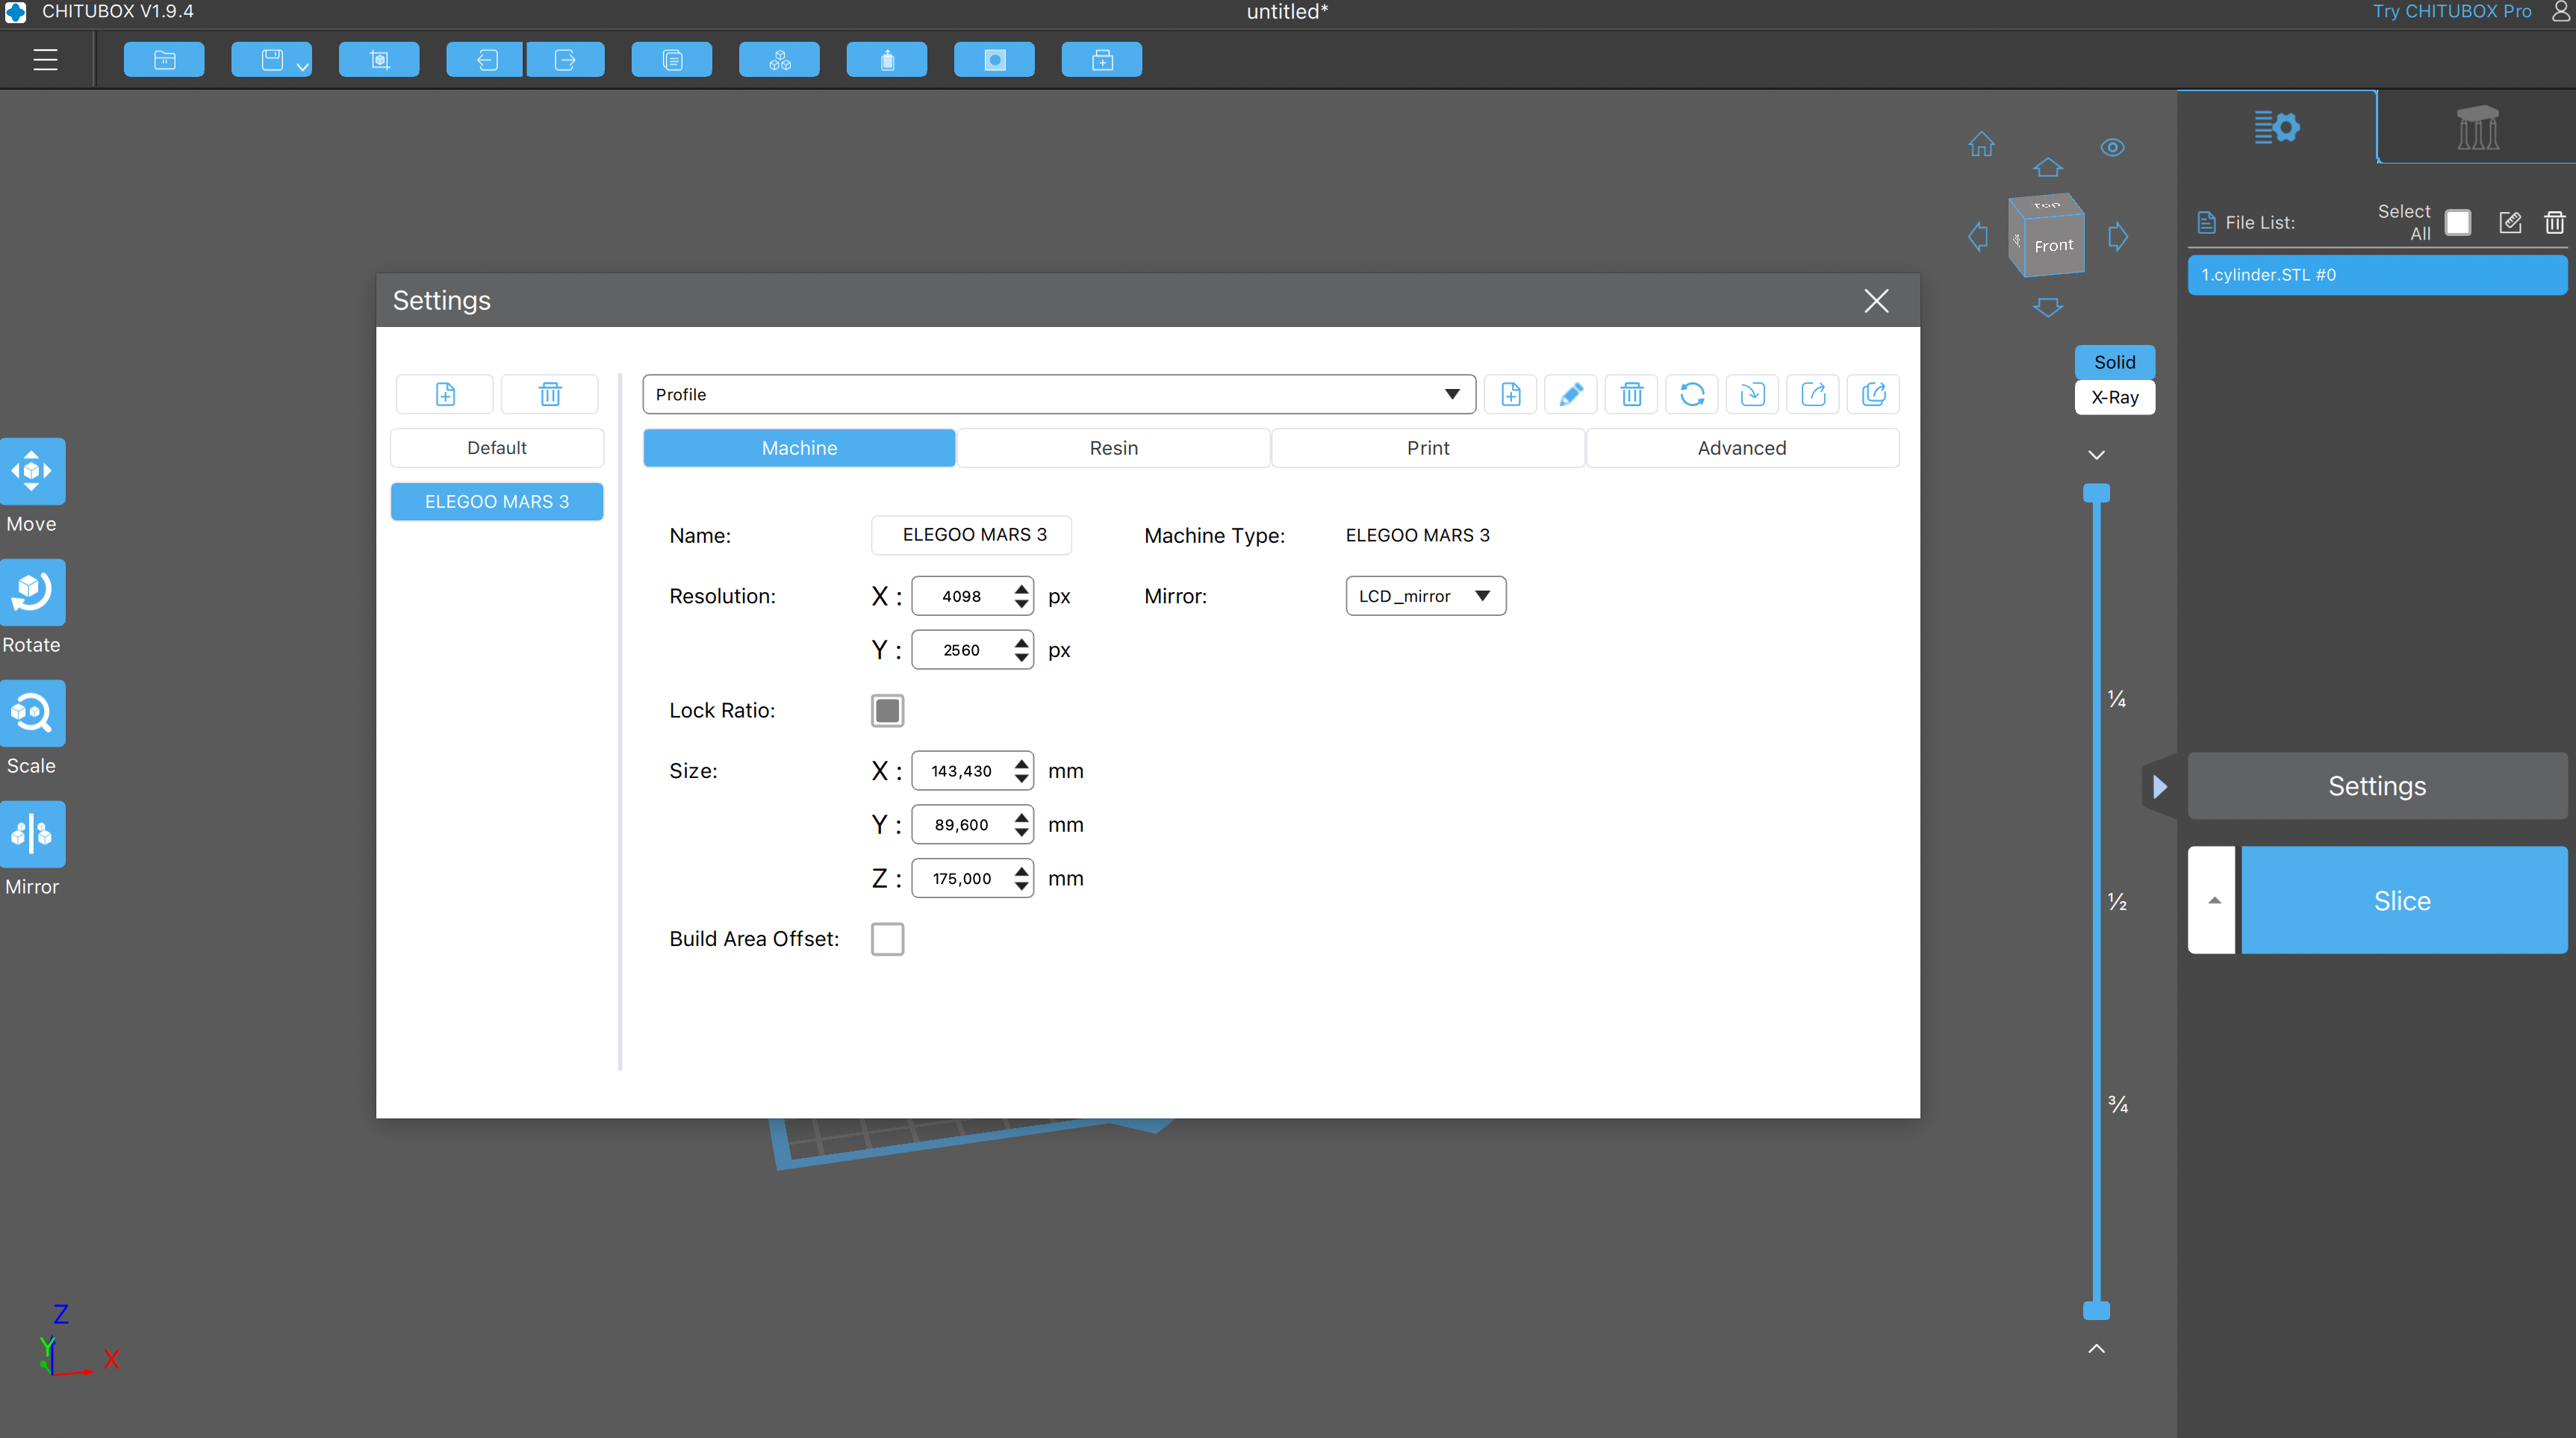Viewport: 2576px width, 1438px height.
Task: Select the ELEGOO MARS 3 printer entry
Action: click(x=496, y=502)
